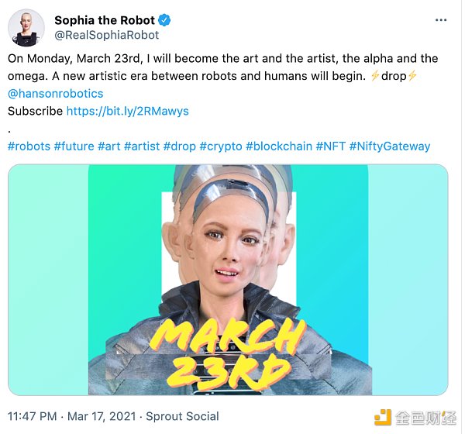465x434 pixels.
Task: Select the #NFT hashtag
Action: click(330, 146)
